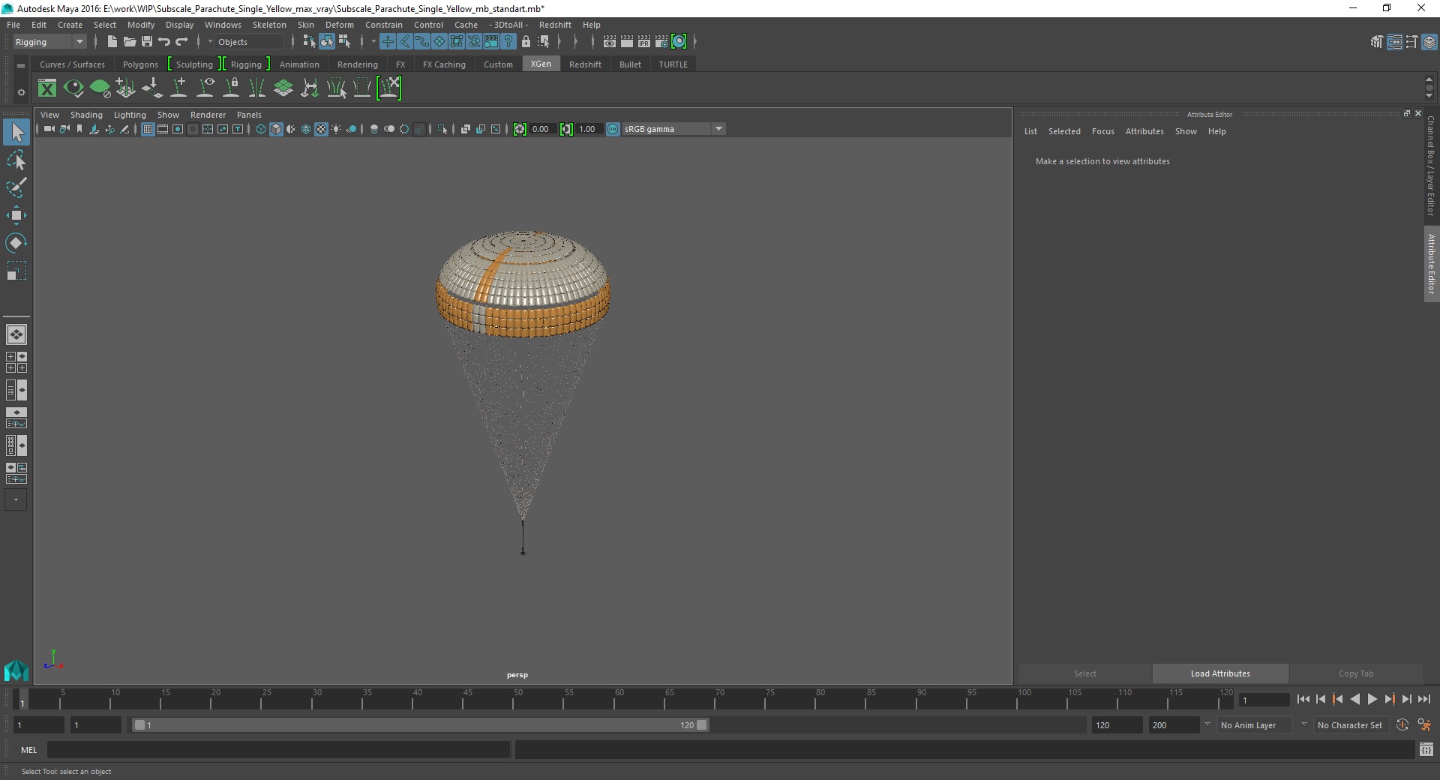The height and width of the screenshot is (780, 1440).
Task: Open the viewport Shading menu
Action: point(86,115)
